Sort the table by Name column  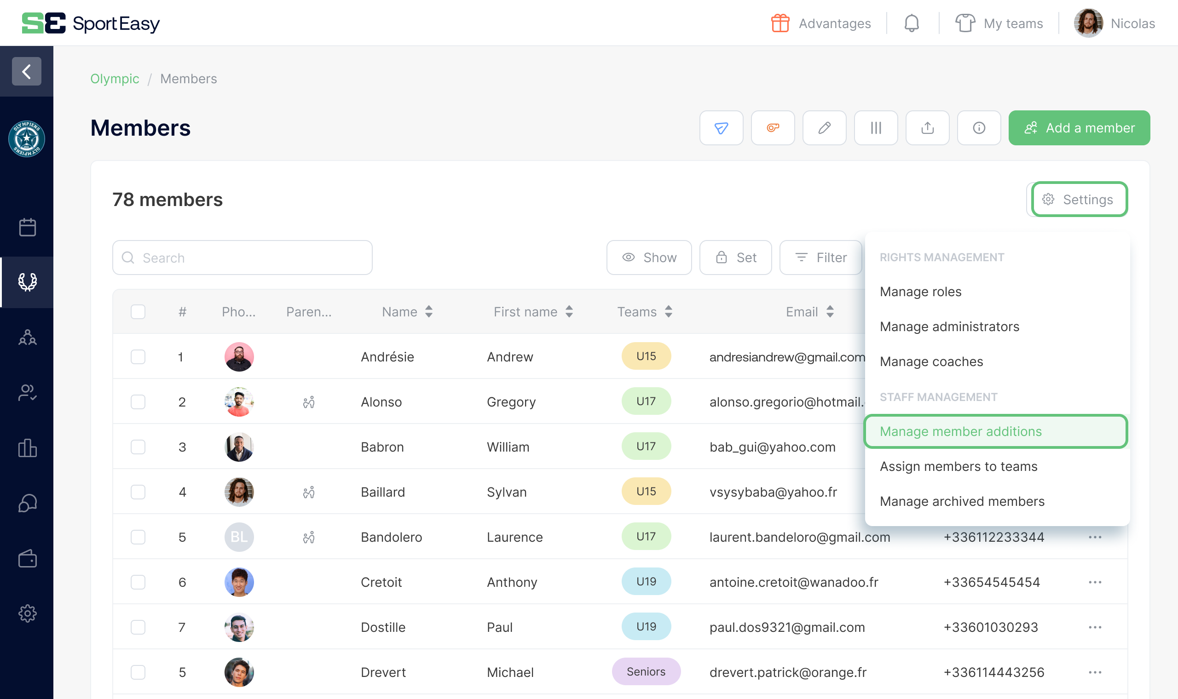(x=429, y=311)
